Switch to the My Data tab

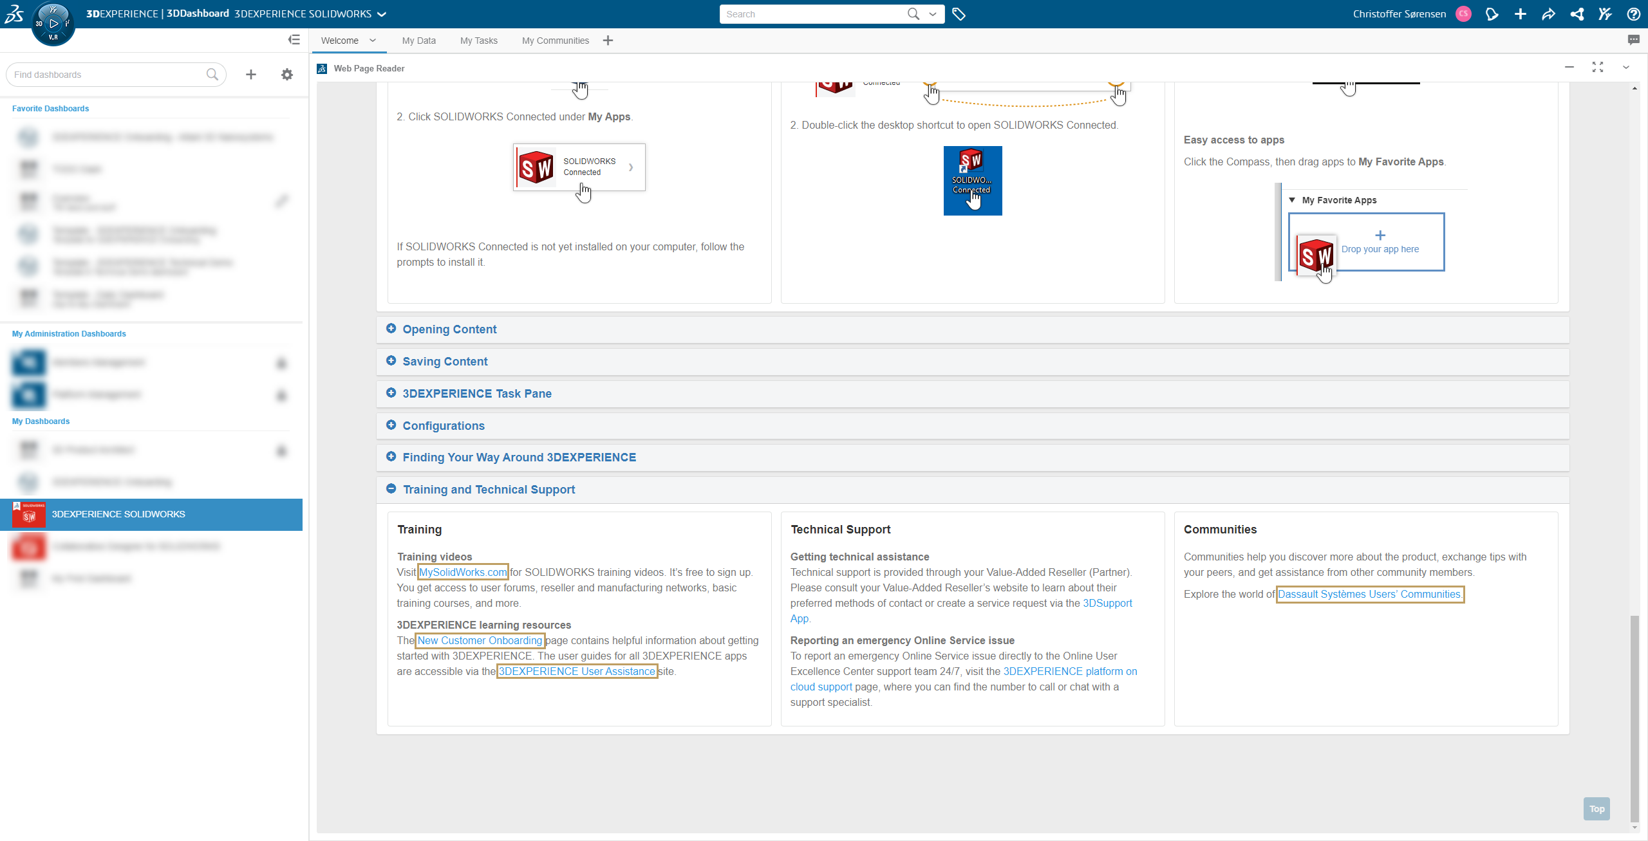(x=418, y=41)
